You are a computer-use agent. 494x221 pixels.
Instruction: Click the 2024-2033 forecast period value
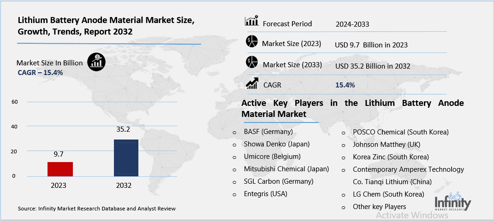[353, 24]
